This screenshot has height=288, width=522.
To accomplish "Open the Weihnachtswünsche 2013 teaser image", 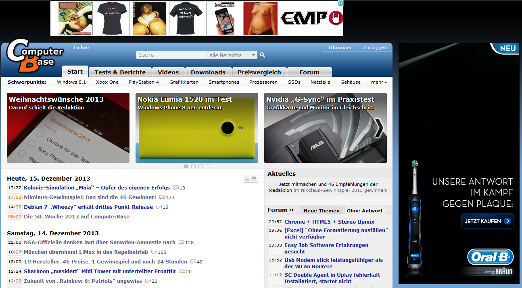I will pos(68,128).
